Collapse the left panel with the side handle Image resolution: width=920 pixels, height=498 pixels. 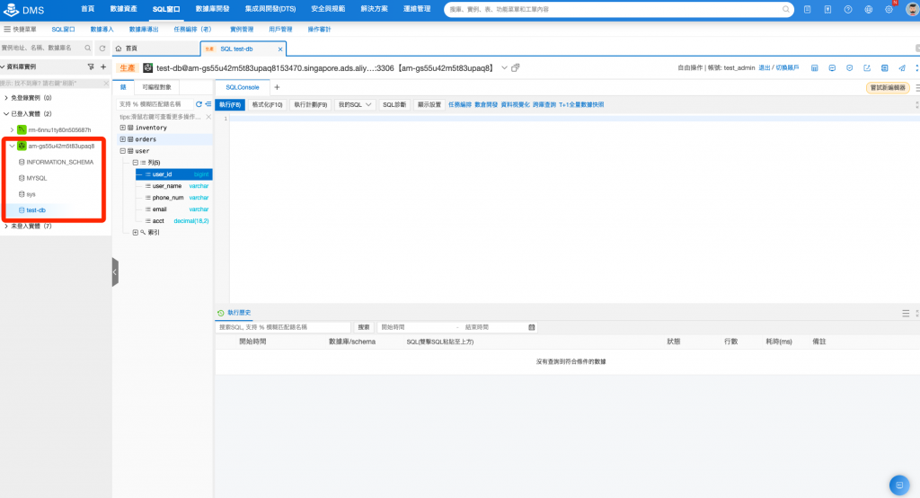coord(115,271)
